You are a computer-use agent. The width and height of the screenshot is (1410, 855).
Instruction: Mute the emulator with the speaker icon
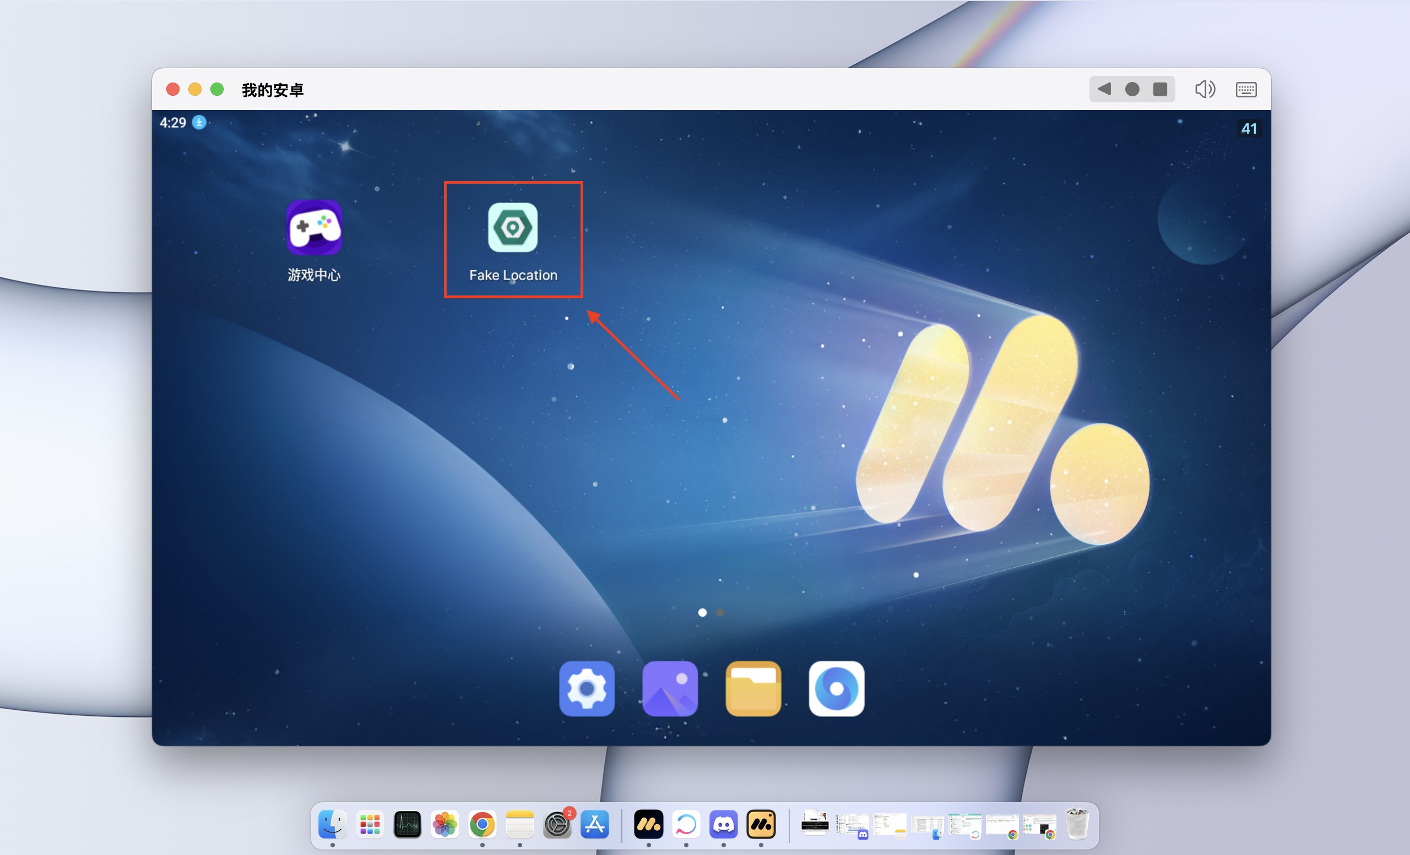tap(1205, 89)
